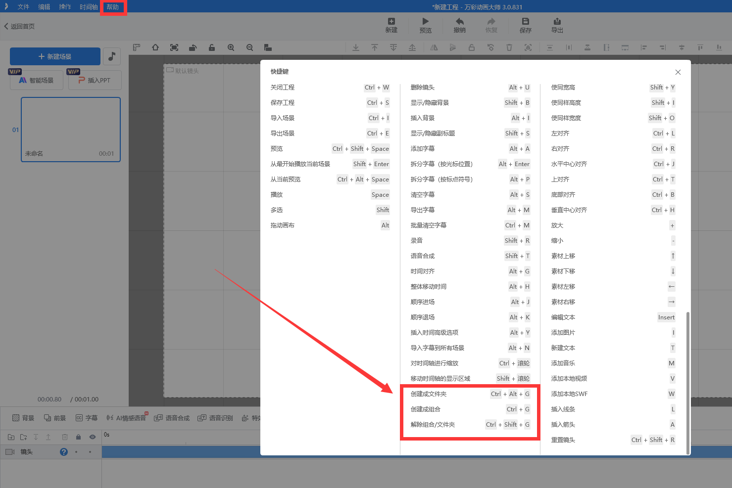Click the Undo arrow icon
Screen dimensions: 732x488
pos(459,22)
